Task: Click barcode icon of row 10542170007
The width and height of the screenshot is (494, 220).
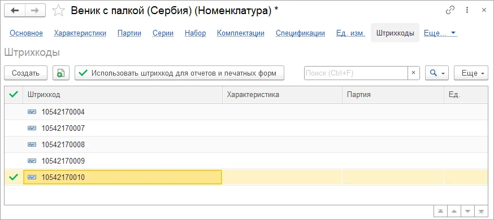Action: pyautogui.click(x=32, y=128)
